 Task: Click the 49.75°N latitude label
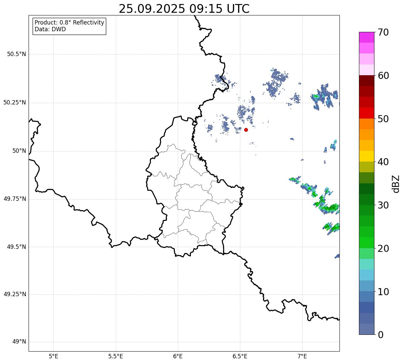pyautogui.click(x=15, y=199)
